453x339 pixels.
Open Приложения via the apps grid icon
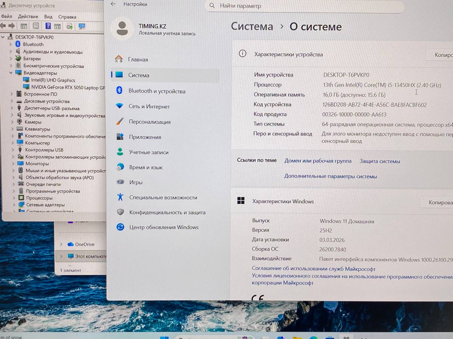pyautogui.click(x=120, y=137)
